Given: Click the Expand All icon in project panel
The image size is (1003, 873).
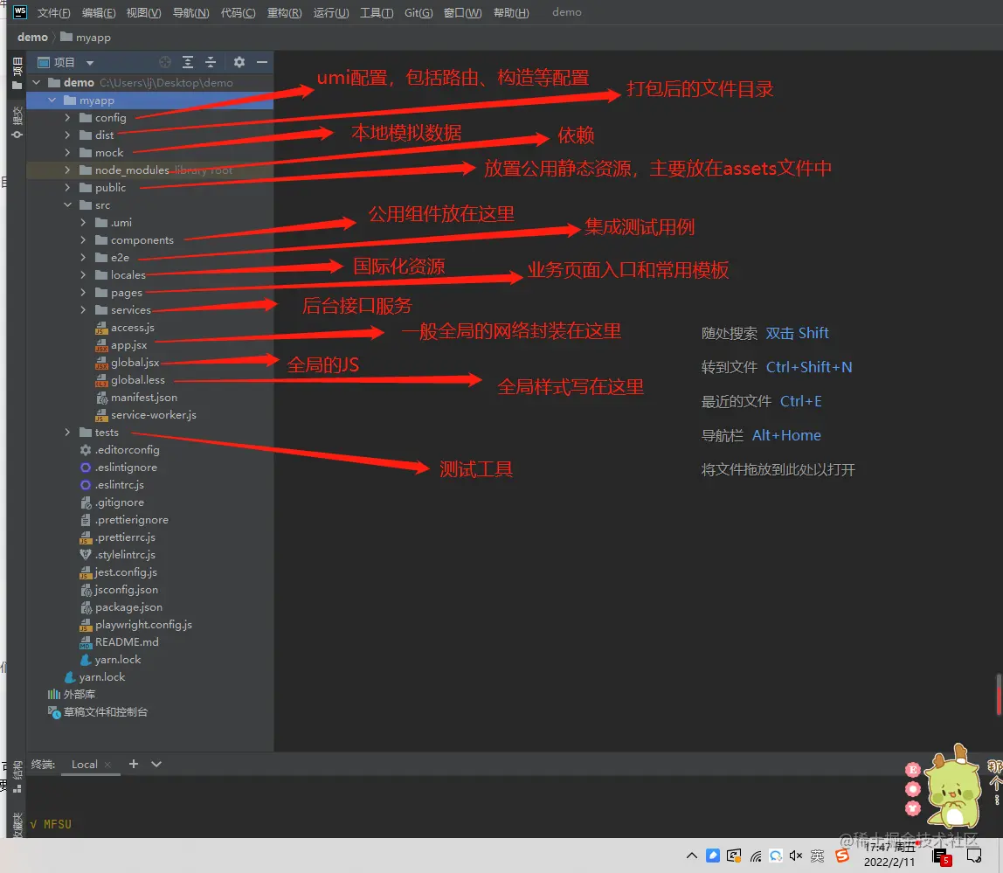Looking at the screenshot, I should click(188, 62).
